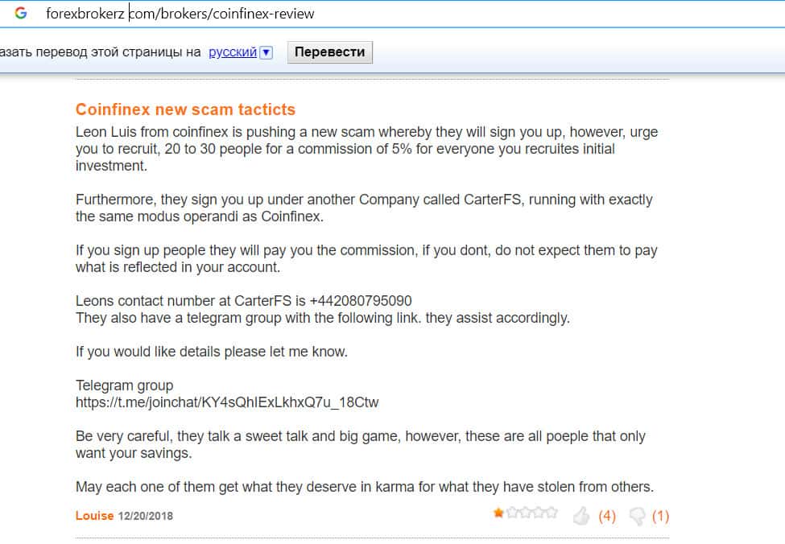Open the 'Coinfinex new scam tacticts' review title
Image resolution: width=785 pixels, height=544 pixels.
point(185,109)
